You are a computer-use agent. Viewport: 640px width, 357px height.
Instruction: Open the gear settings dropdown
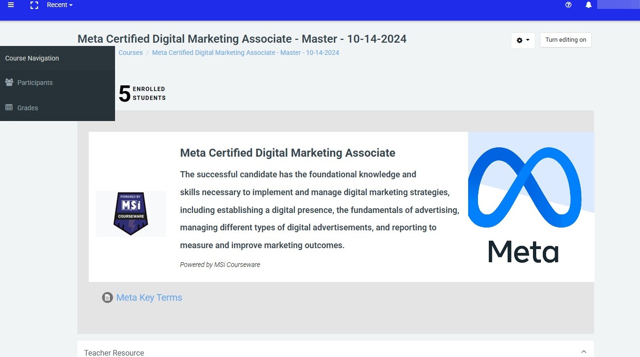point(523,40)
